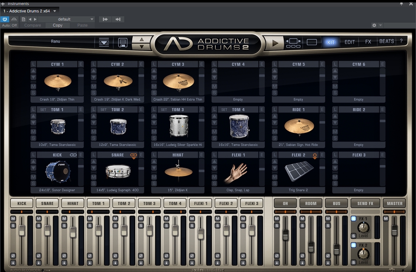Mute the Cym 1 kit slot
Screen dimensions: 416x272
[33, 86]
